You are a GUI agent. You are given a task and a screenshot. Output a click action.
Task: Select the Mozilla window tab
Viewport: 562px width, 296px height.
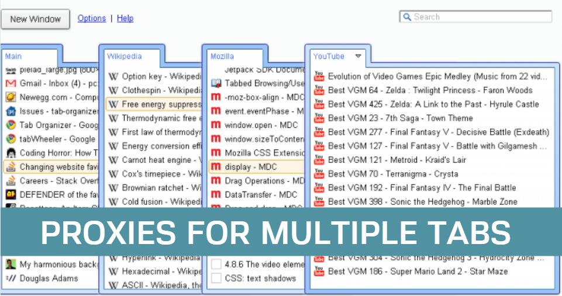pyautogui.click(x=222, y=56)
